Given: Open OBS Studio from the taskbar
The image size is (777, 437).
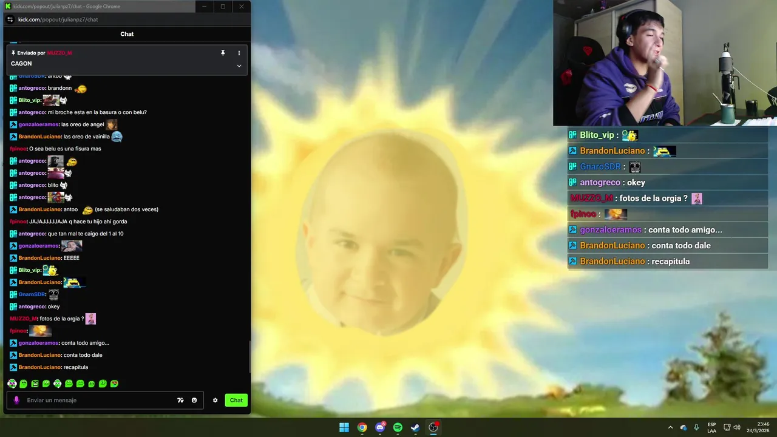Looking at the screenshot, I should click(x=433, y=427).
